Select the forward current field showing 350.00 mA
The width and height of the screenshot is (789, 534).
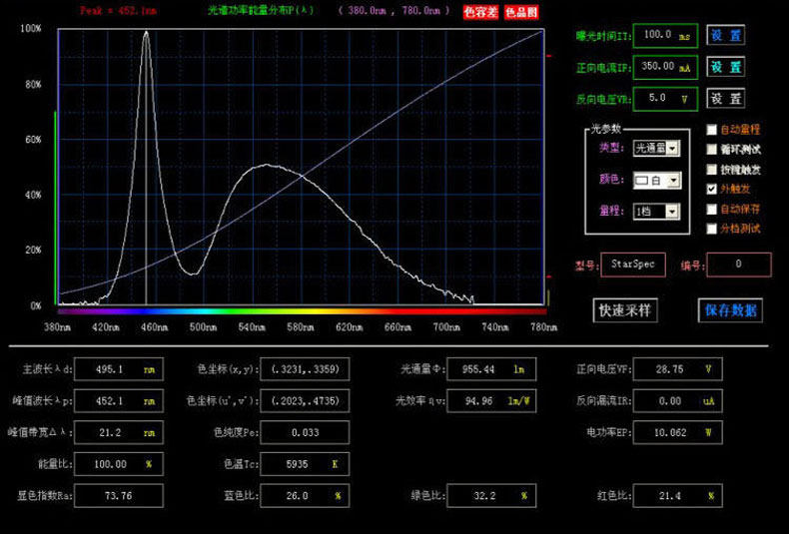coord(664,67)
